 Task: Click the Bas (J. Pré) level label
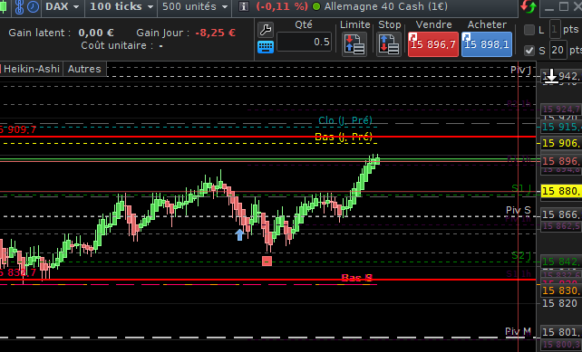[344, 137]
